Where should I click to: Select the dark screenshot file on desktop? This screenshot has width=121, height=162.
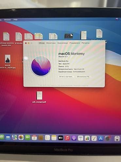[69, 36]
